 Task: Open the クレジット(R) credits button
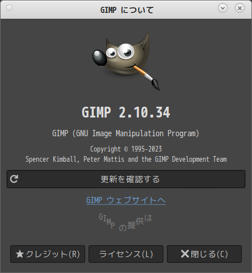(x=48, y=254)
